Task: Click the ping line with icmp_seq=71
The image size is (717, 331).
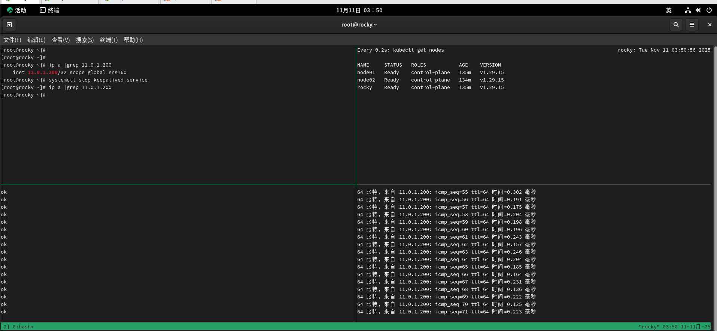Action: pyautogui.click(x=446, y=312)
